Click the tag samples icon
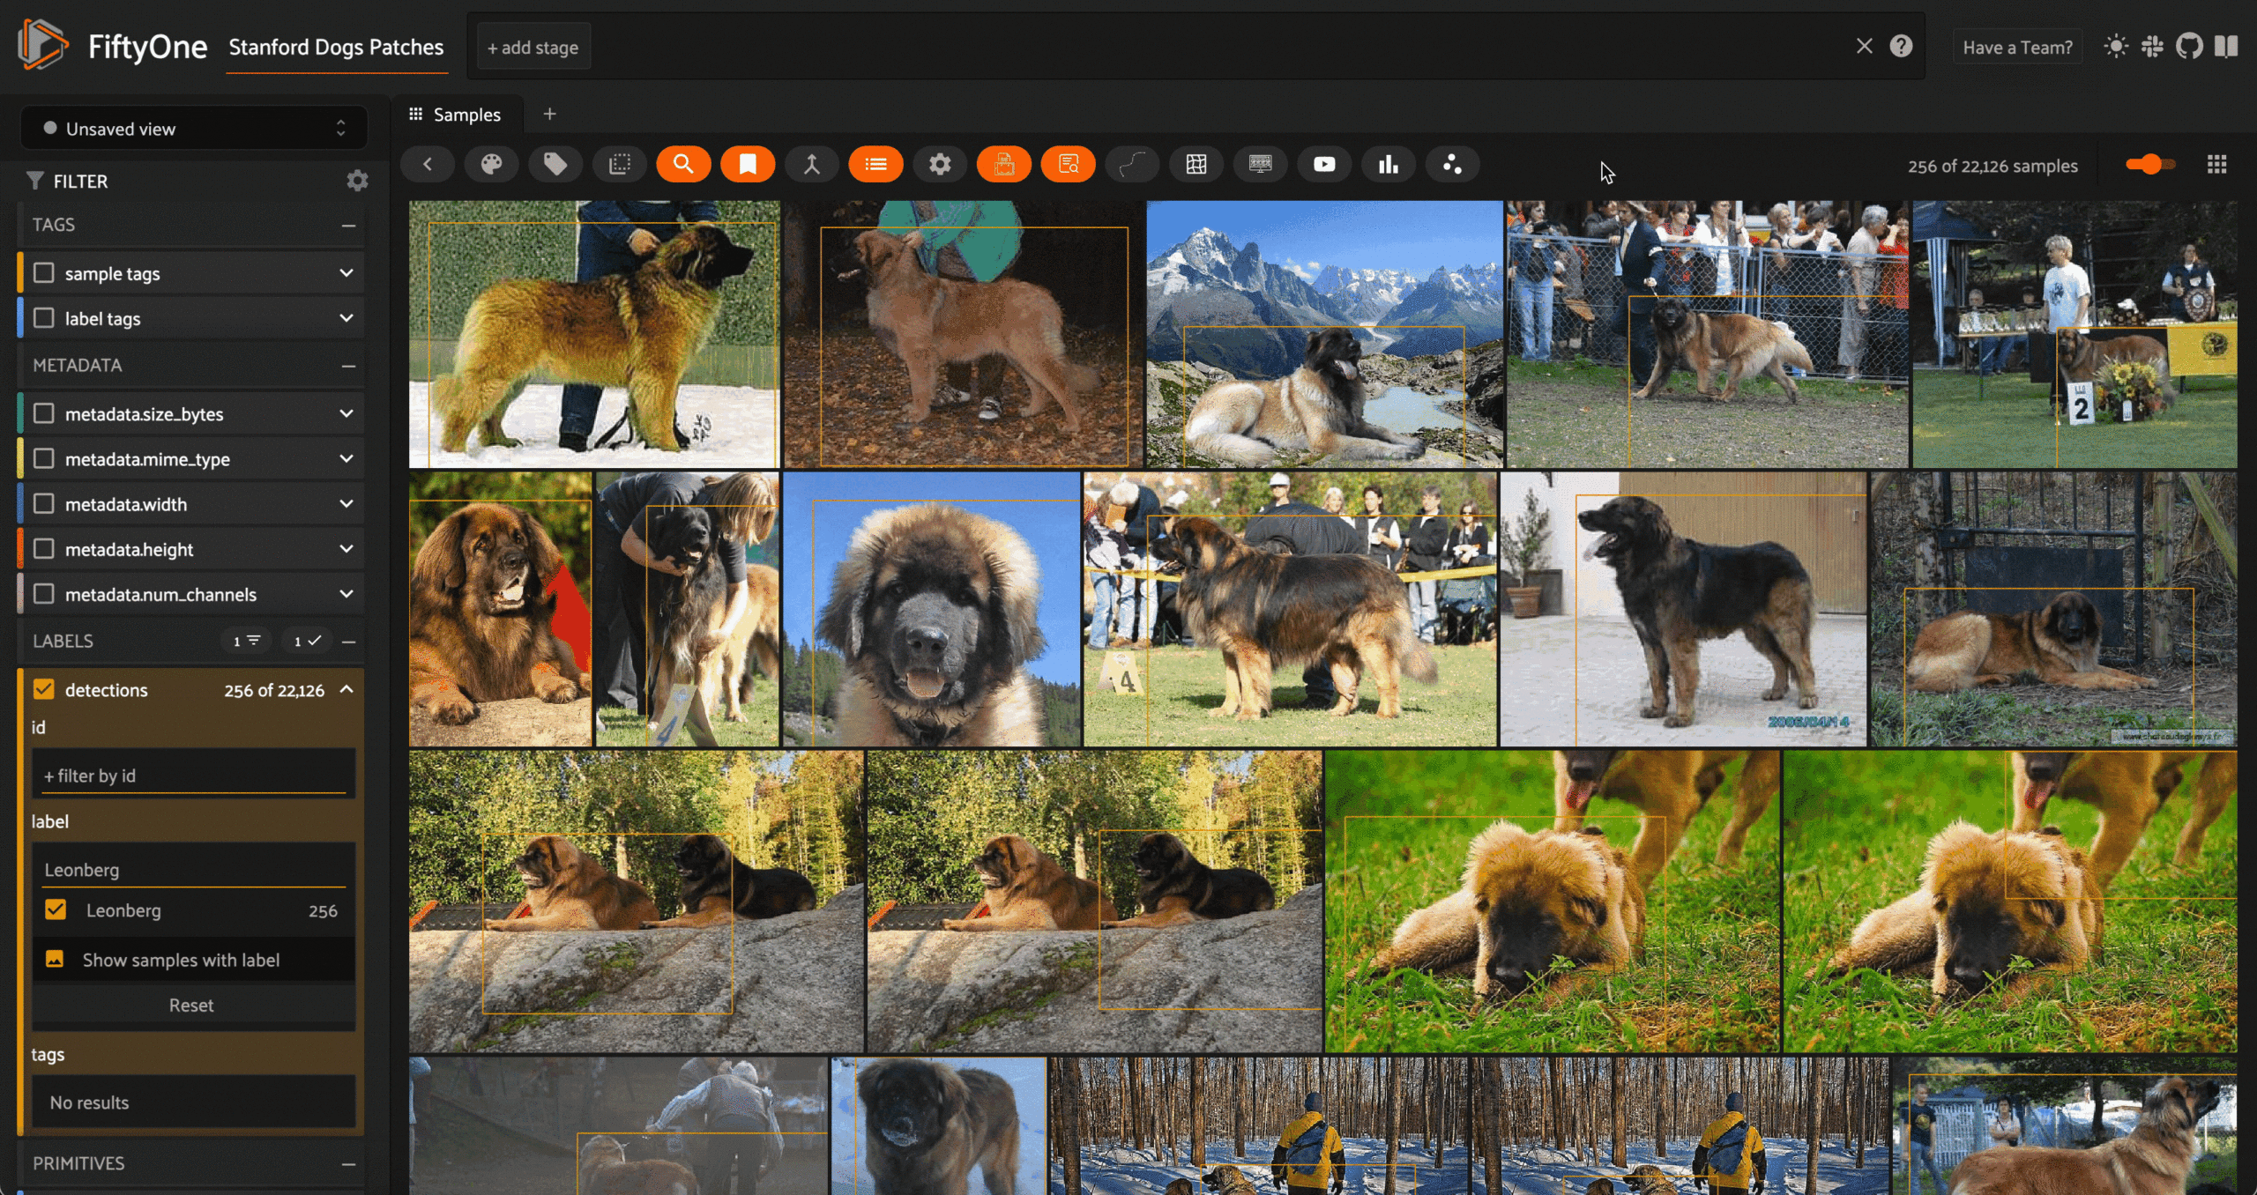 tap(555, 164)
